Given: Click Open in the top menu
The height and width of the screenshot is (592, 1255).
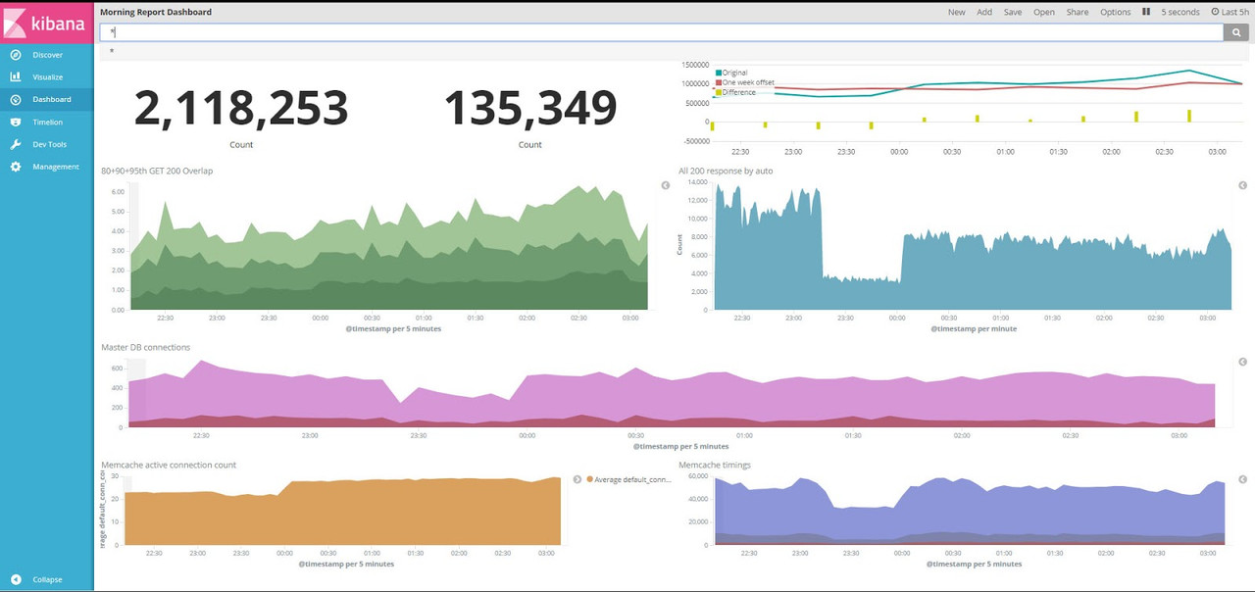Looking at the screenshot, I should click(1044, 13).
